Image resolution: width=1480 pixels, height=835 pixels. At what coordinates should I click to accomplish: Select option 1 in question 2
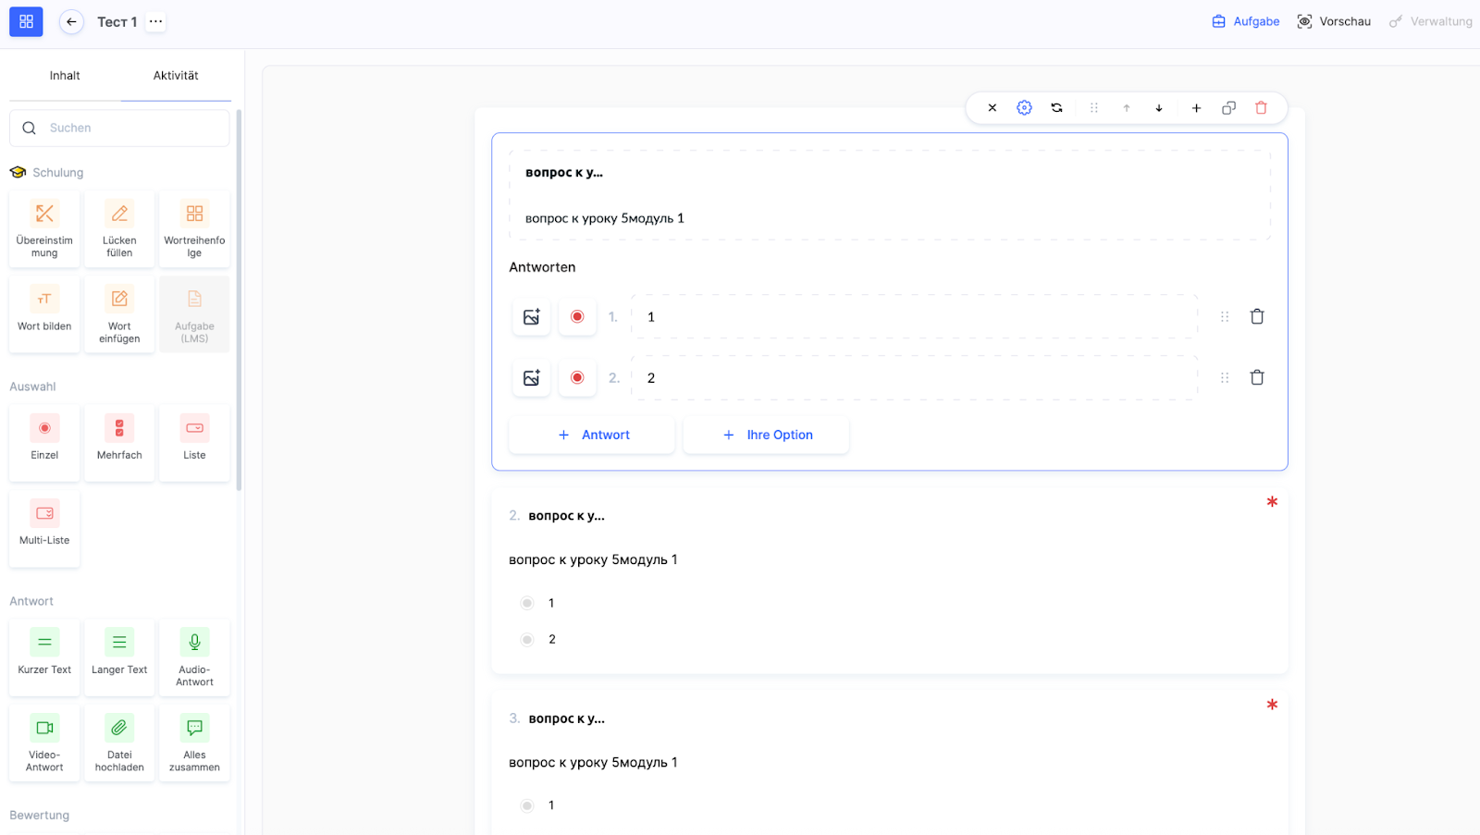click(527, 603)
